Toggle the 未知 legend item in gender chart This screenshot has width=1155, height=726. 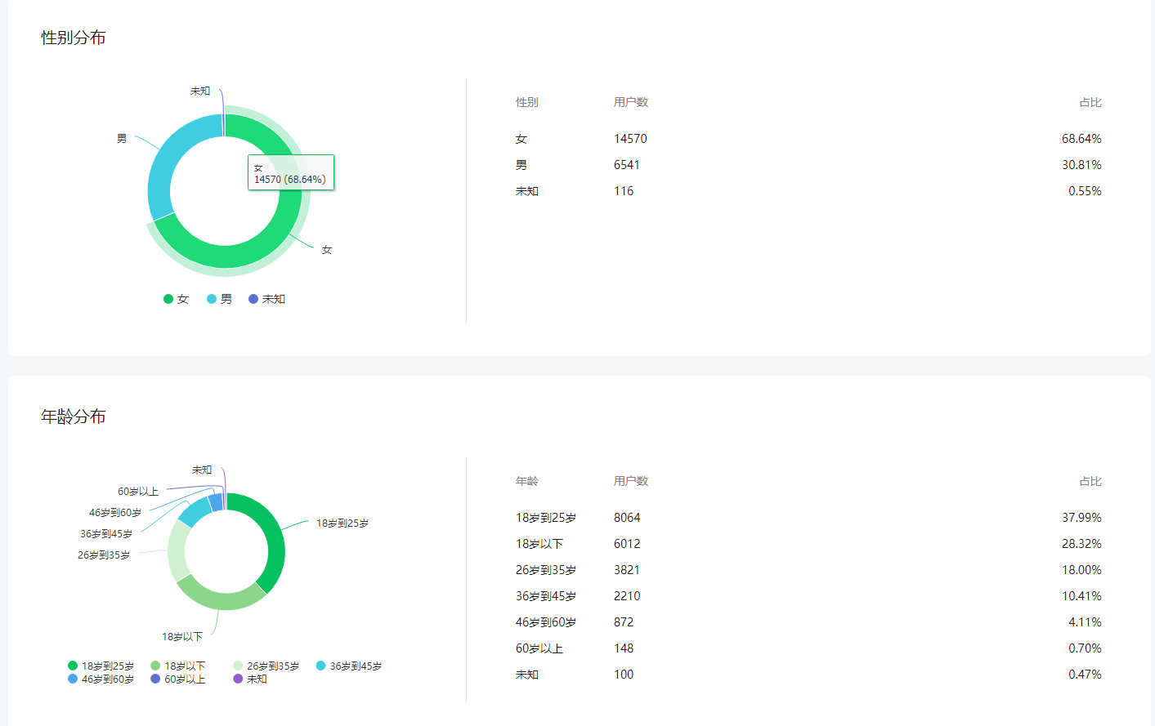coord(266,299)
